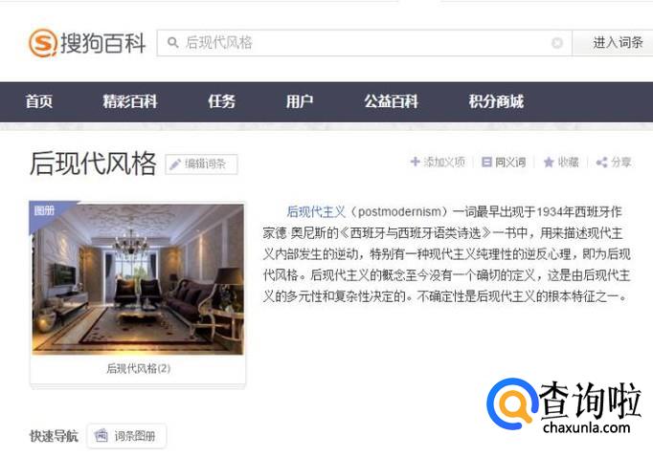Image resolution: width=653 pixels, height=457 pixels.
Task: Open the 公益百科 tab
Action: coord(391,101)
